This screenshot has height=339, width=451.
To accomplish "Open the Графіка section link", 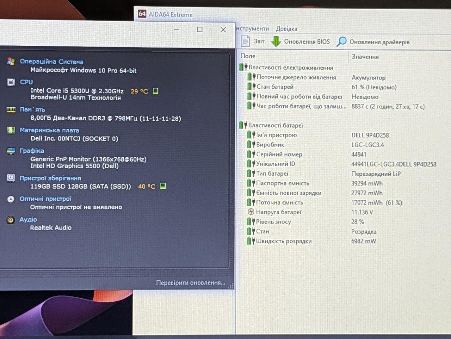I will coord(32,151).
